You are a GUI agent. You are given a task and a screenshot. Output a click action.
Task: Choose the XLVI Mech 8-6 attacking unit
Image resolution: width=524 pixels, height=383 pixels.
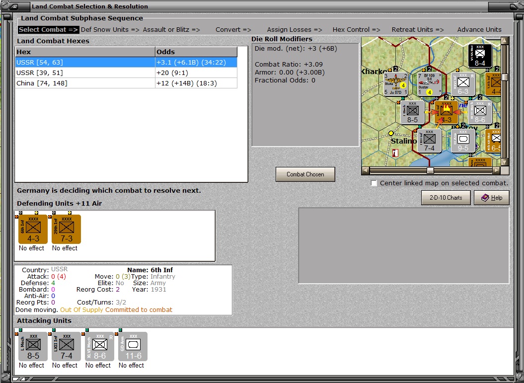(100, 347)
